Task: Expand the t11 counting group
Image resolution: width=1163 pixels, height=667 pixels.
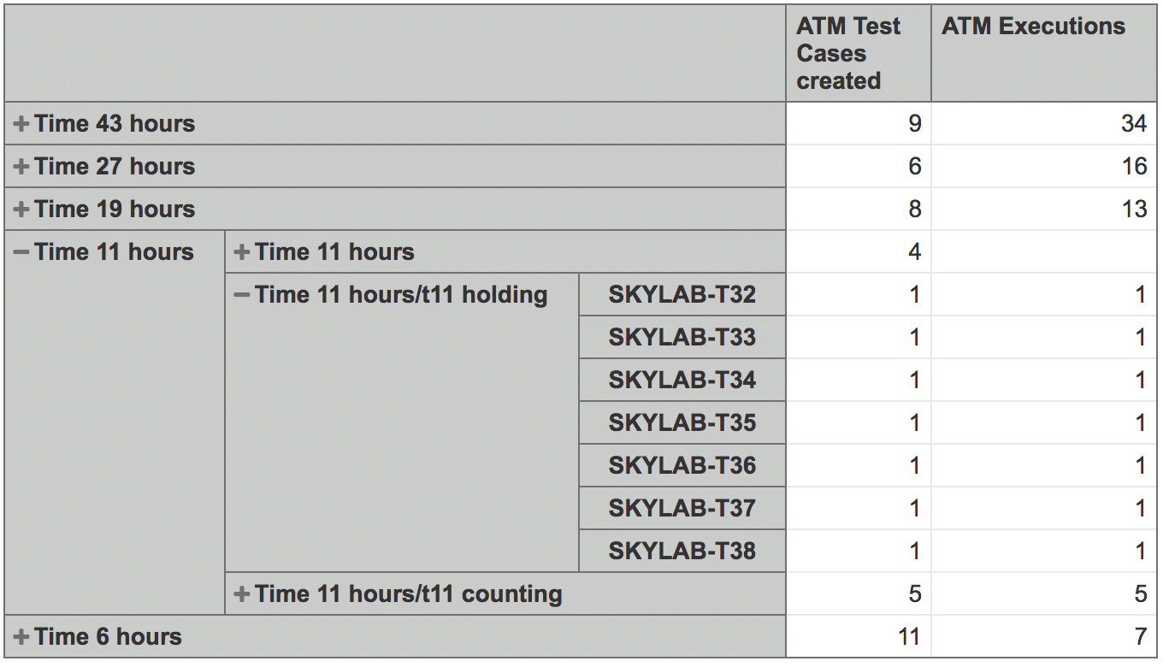Action: 242,594
